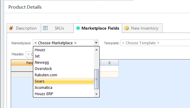Image resolution: width=190 pixels, height=108 pixels.
Task: Open the Choose Template dropdown
Action: tap(155, 43)
